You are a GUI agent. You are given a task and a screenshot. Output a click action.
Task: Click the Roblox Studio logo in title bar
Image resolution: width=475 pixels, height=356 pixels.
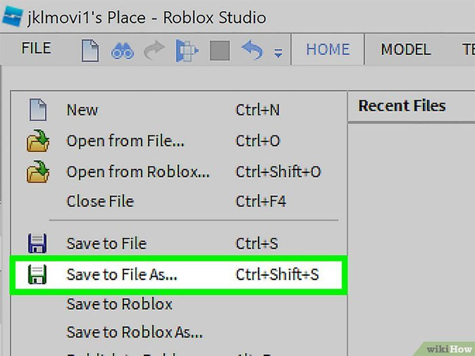[x=12, y=16]
